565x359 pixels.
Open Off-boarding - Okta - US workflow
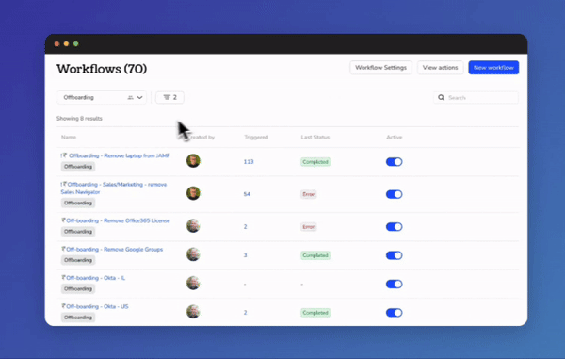point(97,306)
